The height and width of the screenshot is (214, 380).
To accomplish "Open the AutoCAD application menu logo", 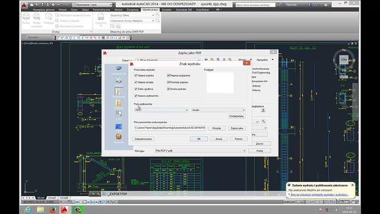I will [24, 5].
